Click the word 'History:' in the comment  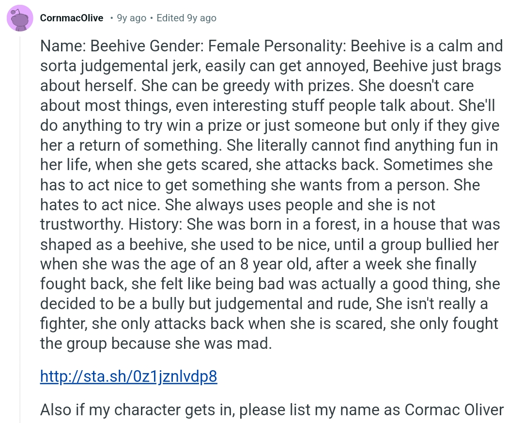coord(155,224)
